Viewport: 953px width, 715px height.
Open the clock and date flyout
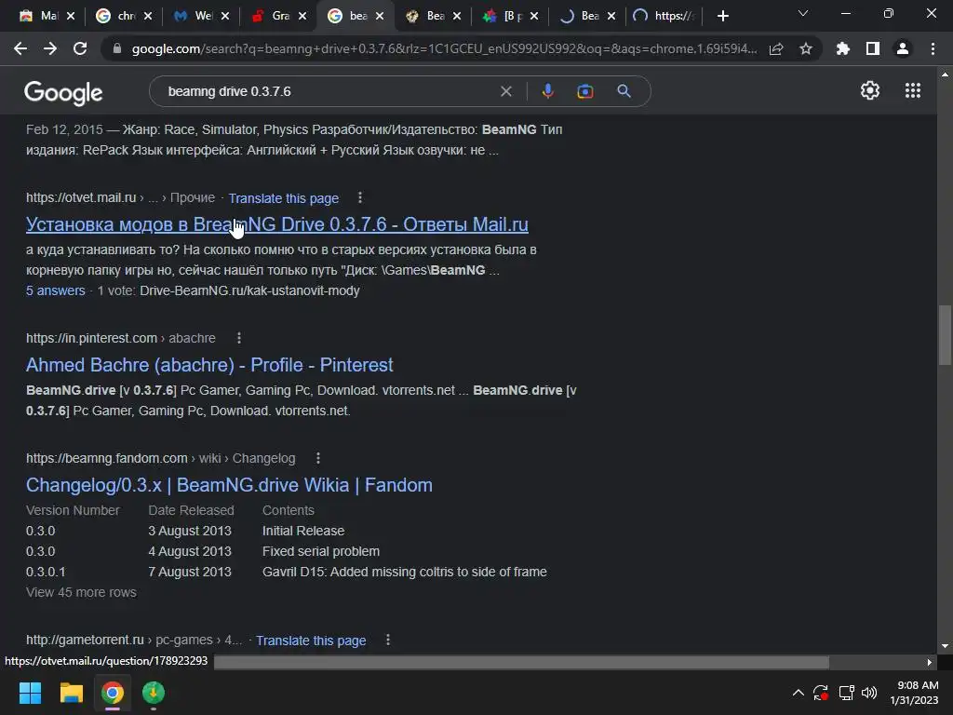(914, 693)
